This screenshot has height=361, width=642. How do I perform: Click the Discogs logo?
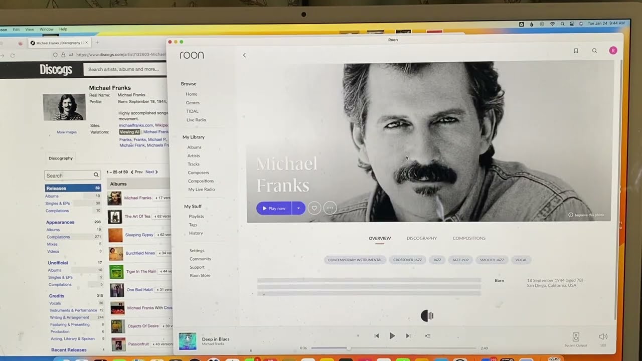56,70
